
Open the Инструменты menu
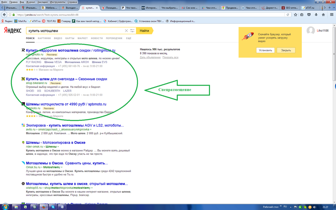(58, 2)
